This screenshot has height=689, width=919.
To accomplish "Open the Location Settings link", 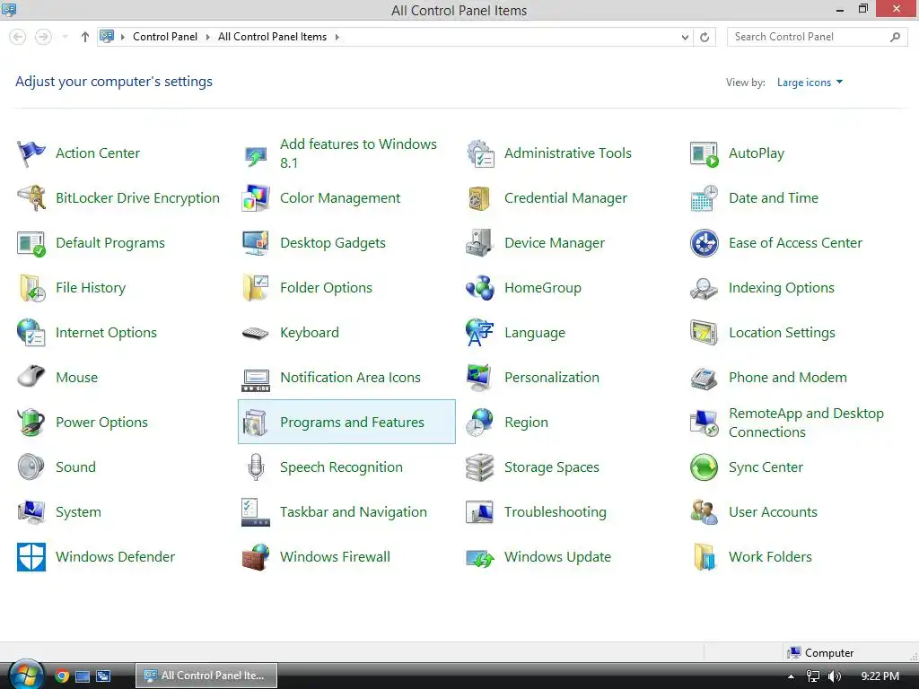I will [x=782, y=333].
